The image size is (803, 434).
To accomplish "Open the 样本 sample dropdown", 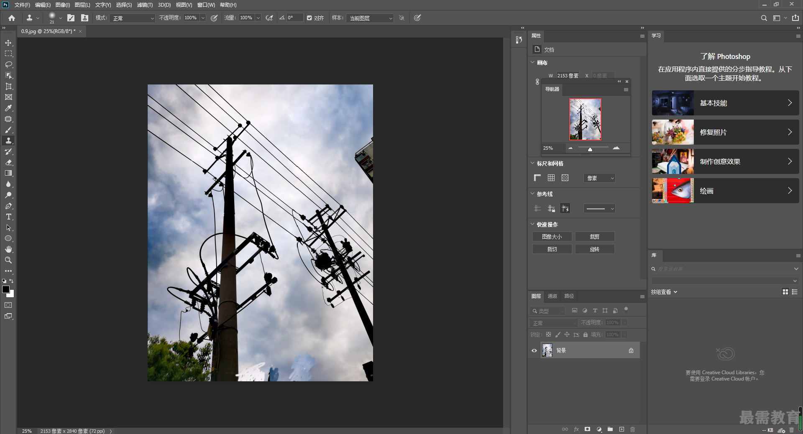I will coord(370,18).
